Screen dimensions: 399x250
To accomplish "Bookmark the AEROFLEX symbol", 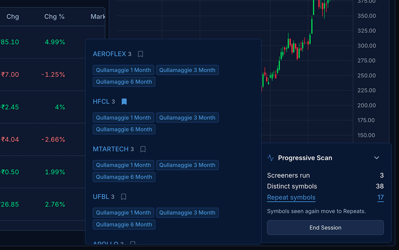I will [x=140, y=54].
